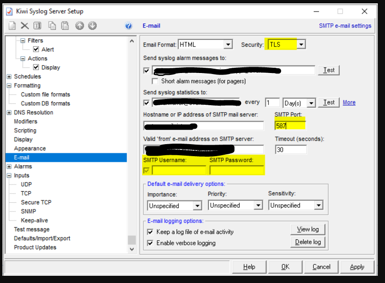Click the statistics interval number field
This screenshot has width=385, height=283.
pyautogui.click(x=272, y=102)
